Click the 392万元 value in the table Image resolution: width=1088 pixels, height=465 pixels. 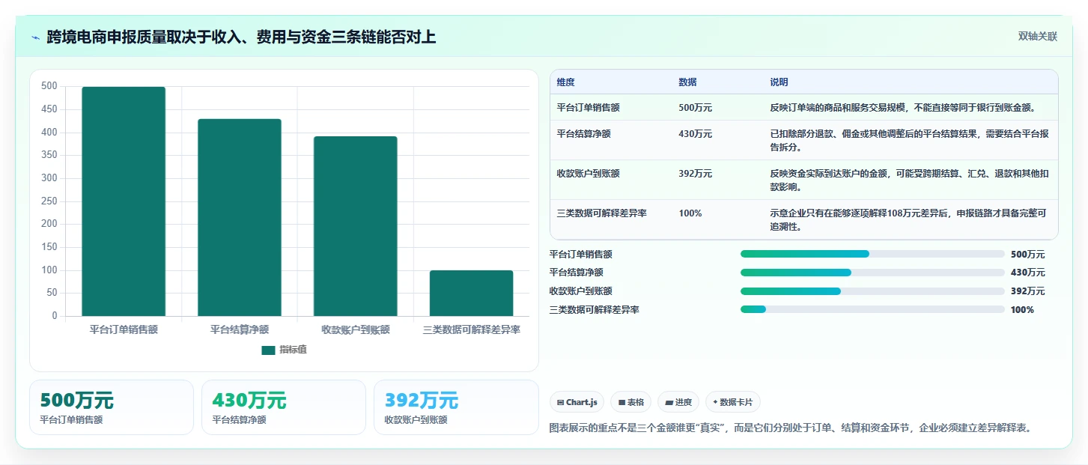pyautogui.click(x=696, y=174)
